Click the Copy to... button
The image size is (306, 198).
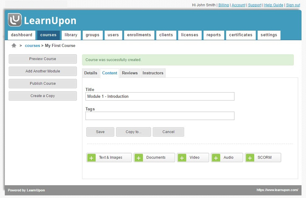point(133,132)
